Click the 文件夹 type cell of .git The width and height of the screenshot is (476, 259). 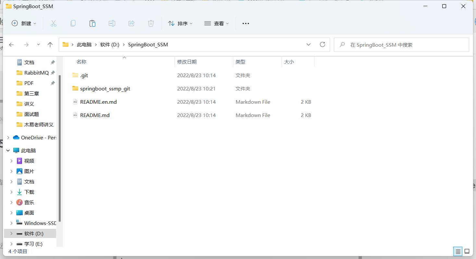tap(243, 75)
